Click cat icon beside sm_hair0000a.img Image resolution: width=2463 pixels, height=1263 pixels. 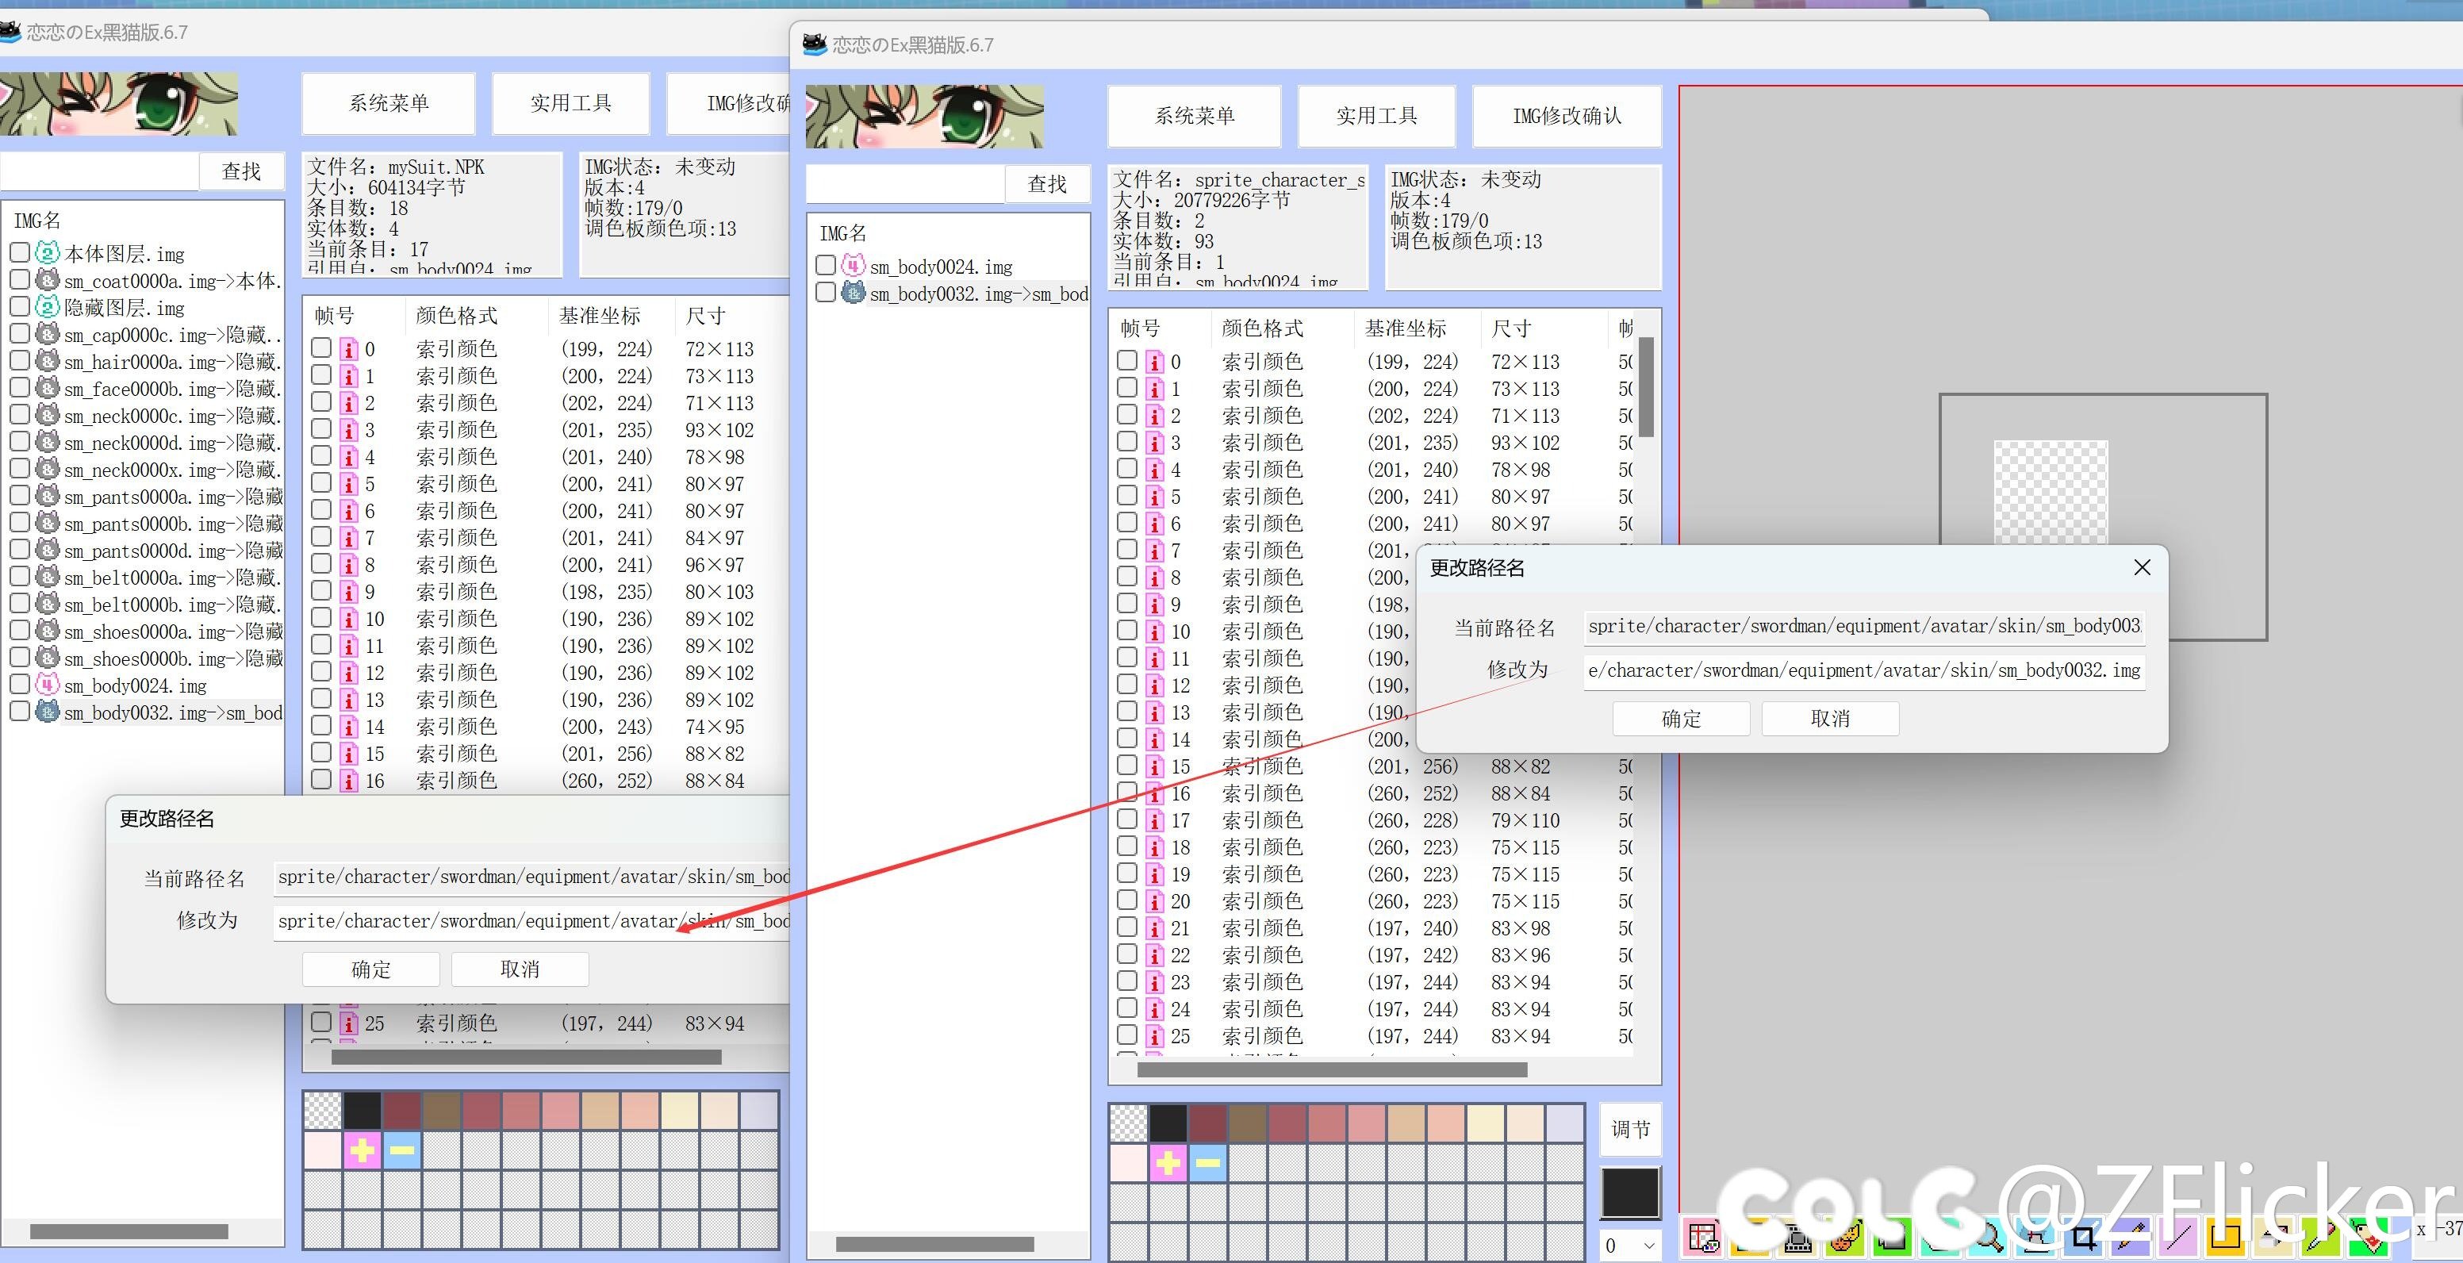[48, 360]
